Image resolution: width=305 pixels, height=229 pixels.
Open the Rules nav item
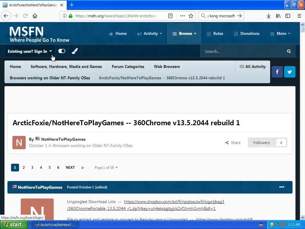click(215, 33)
